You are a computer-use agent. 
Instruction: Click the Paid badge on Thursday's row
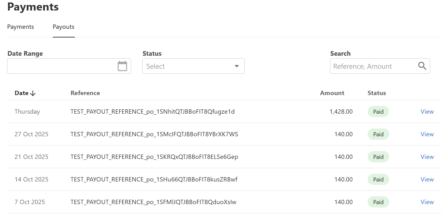[x=378, y=112]
